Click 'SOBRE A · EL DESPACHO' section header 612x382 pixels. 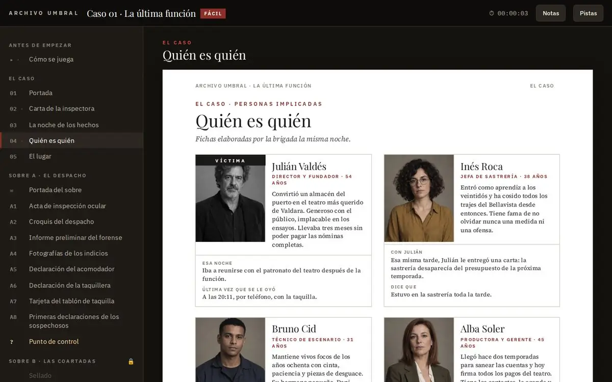point(47,176)
